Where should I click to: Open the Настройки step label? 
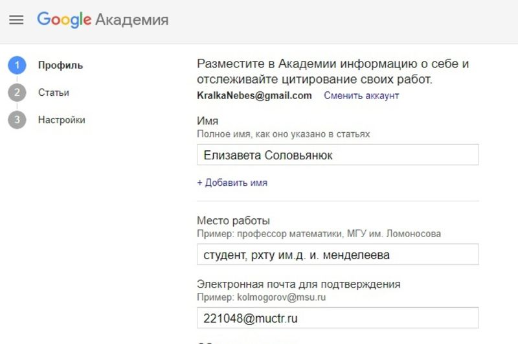coord(62,120)
